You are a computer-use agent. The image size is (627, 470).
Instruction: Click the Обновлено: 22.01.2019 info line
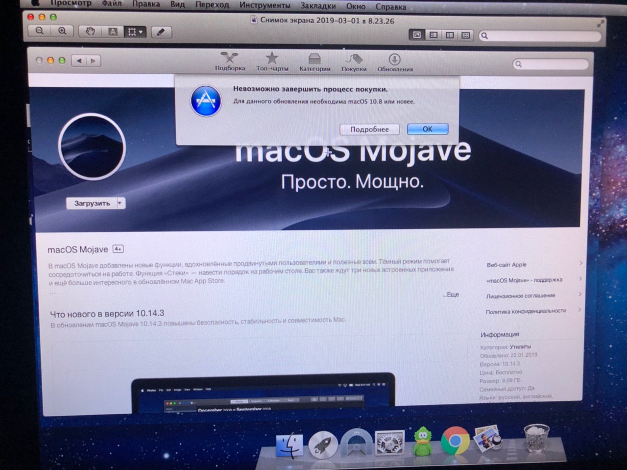coord(508,355)
